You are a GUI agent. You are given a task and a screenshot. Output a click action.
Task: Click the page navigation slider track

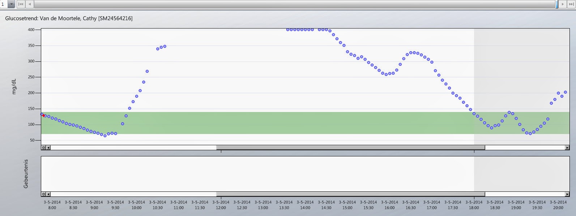pos(295,4)
